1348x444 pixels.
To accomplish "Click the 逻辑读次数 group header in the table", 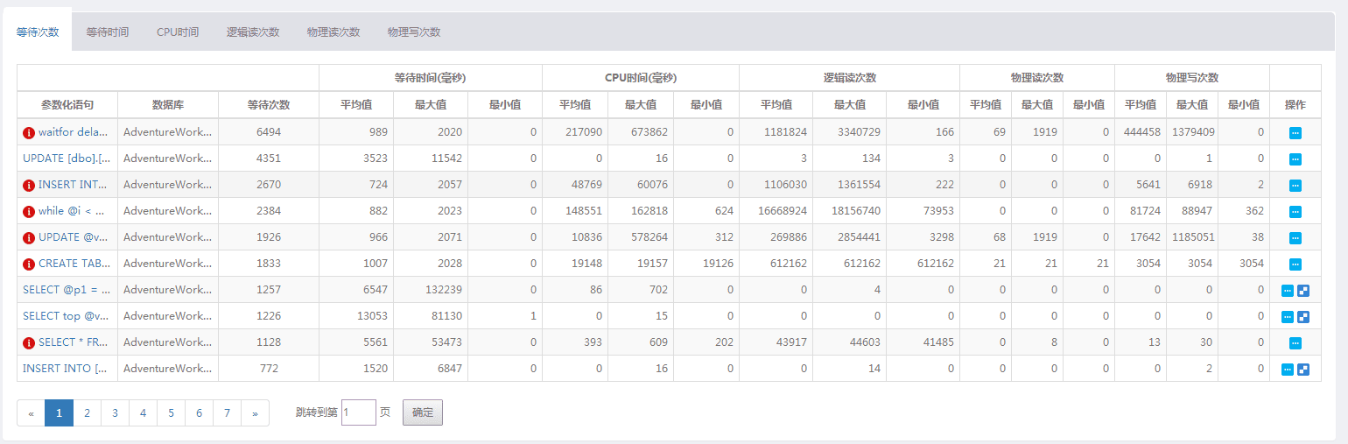I will point(850,78).
